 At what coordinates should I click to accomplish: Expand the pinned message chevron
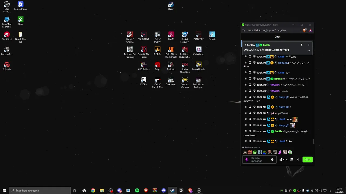click(x=309, y=51)
